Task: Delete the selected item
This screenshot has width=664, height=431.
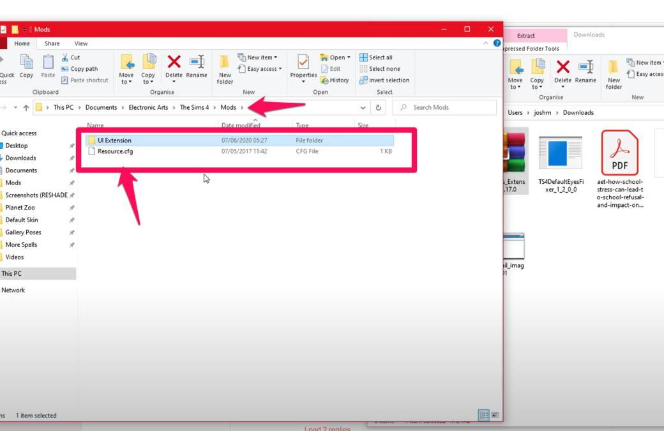Action: click(x=173, y=67)
